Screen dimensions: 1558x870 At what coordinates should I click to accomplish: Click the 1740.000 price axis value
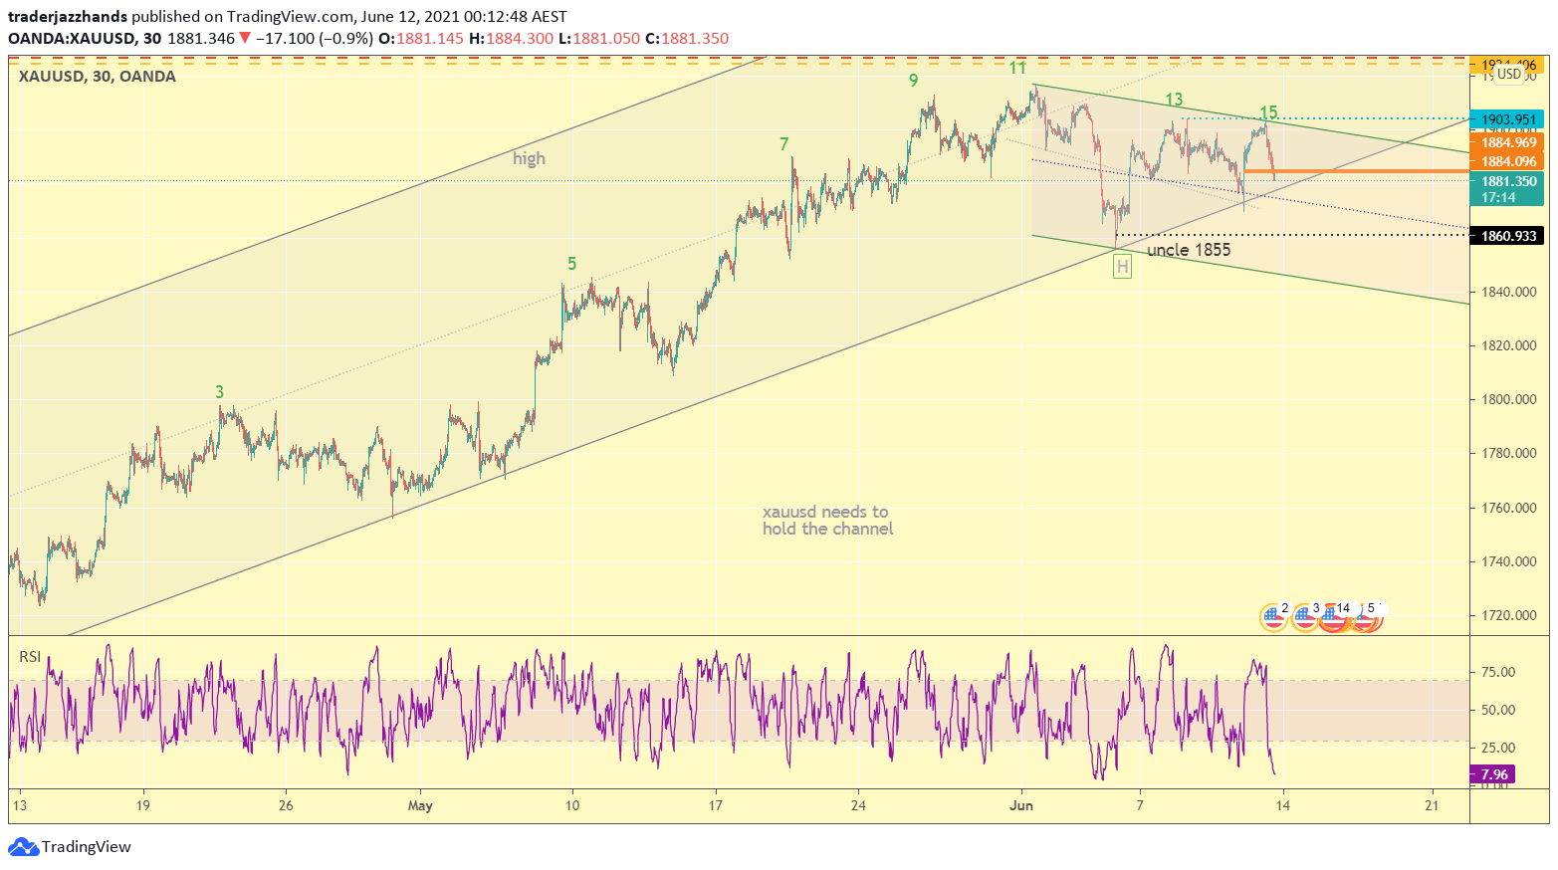[1508, 562]
